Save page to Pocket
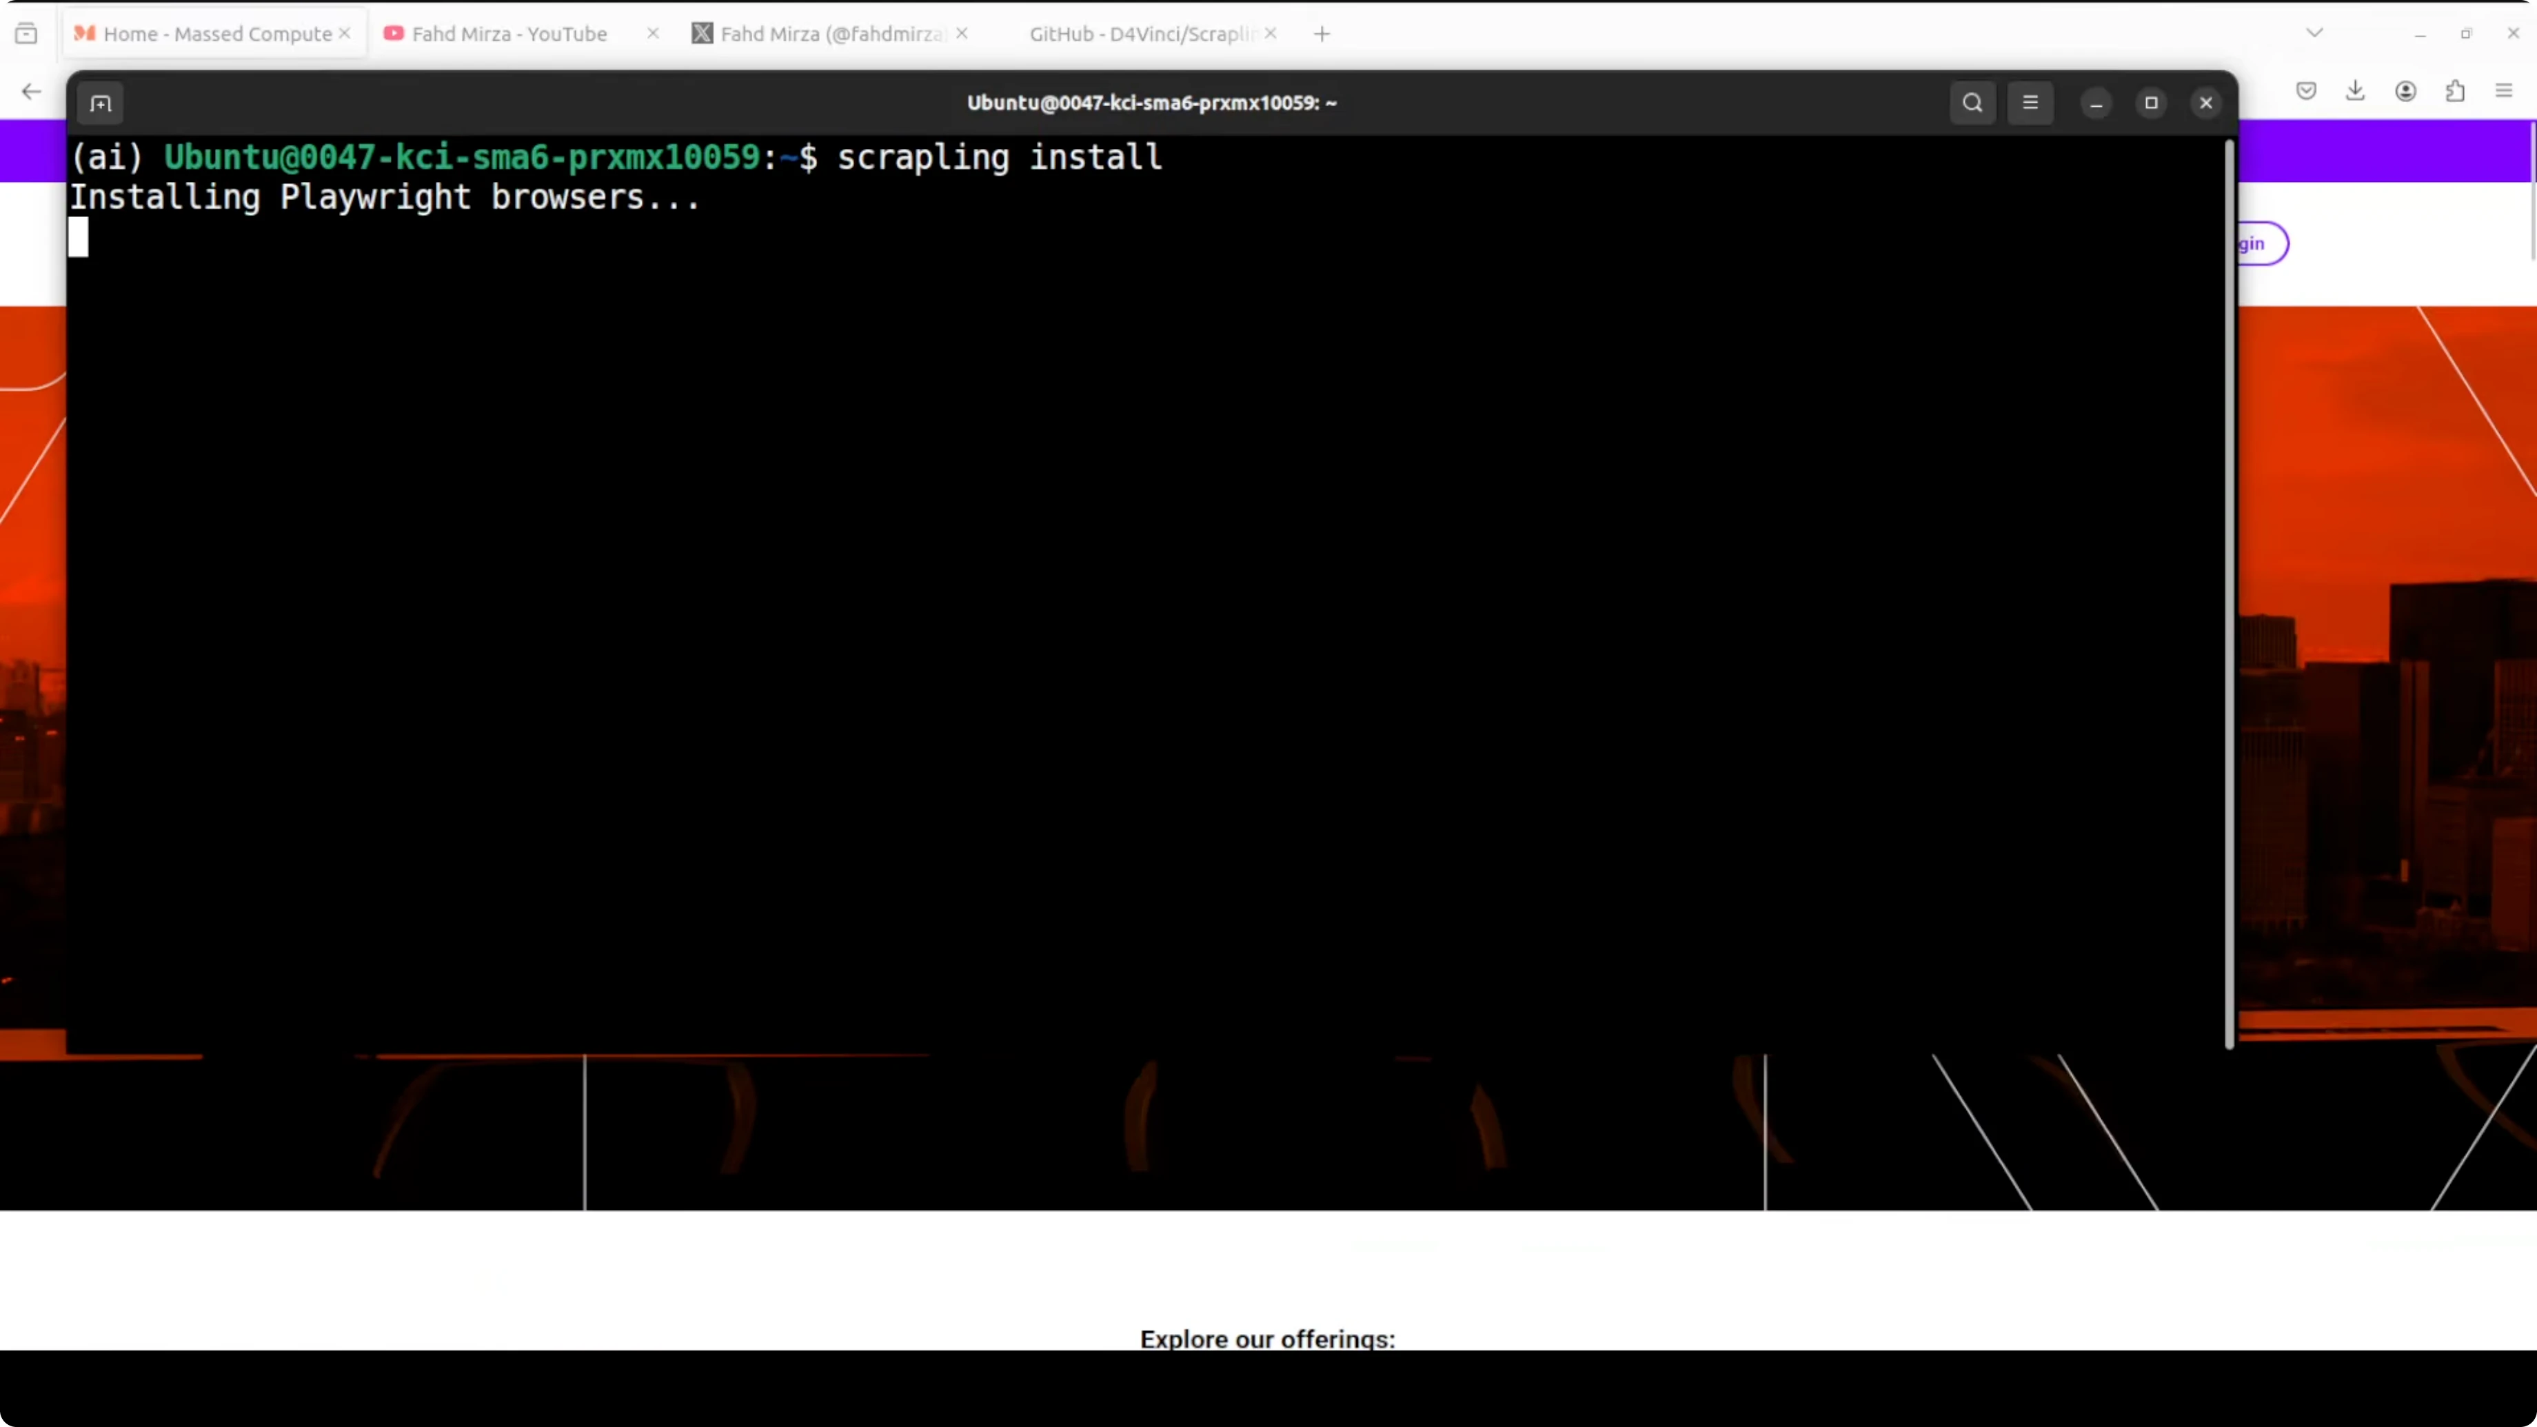Screen dimensions: 2537x1427 click(2305, 90)
